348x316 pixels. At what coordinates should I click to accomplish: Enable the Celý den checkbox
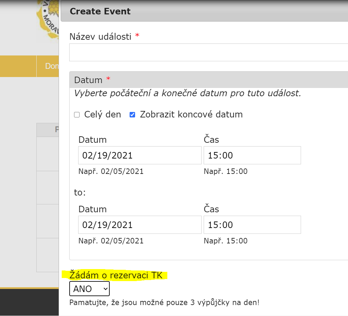[x=77, y=115]
